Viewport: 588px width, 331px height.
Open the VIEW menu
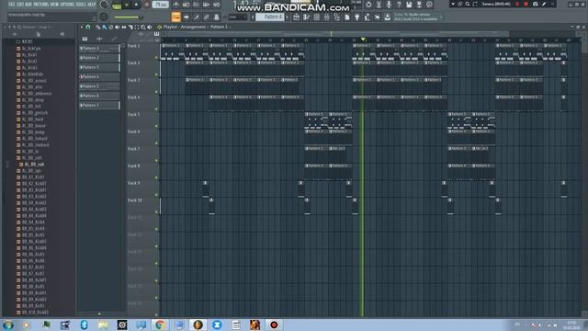[x=54, y=5]
